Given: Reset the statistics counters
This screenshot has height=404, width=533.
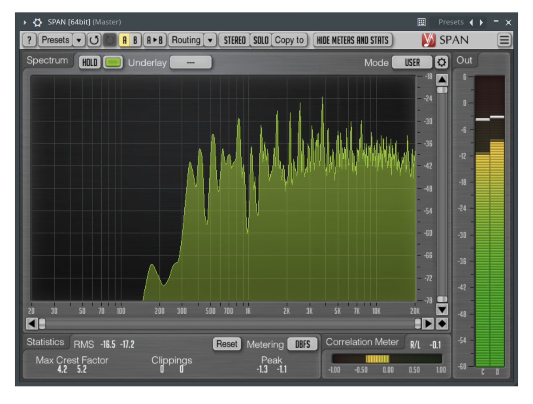Looking at the screenshot, I should coord(227,344).
